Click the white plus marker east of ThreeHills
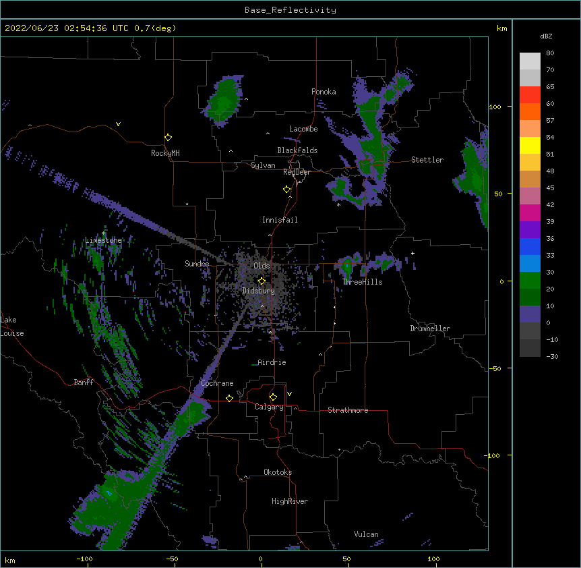Viewport: 581px width, 568px height. coord(412,253)
